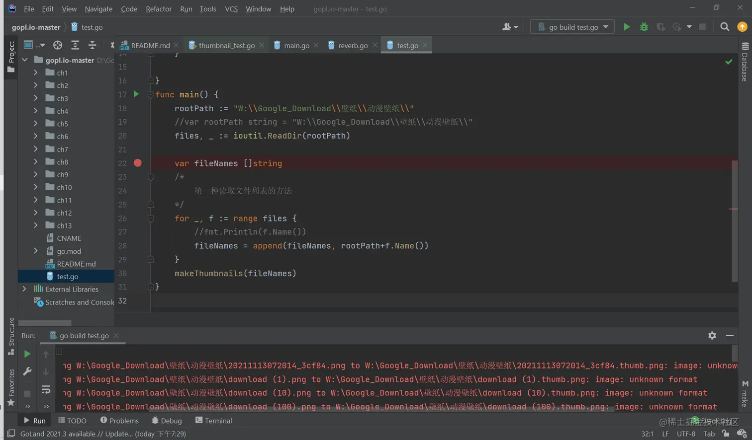Open the make sidebar panel

tap(745, 394)
